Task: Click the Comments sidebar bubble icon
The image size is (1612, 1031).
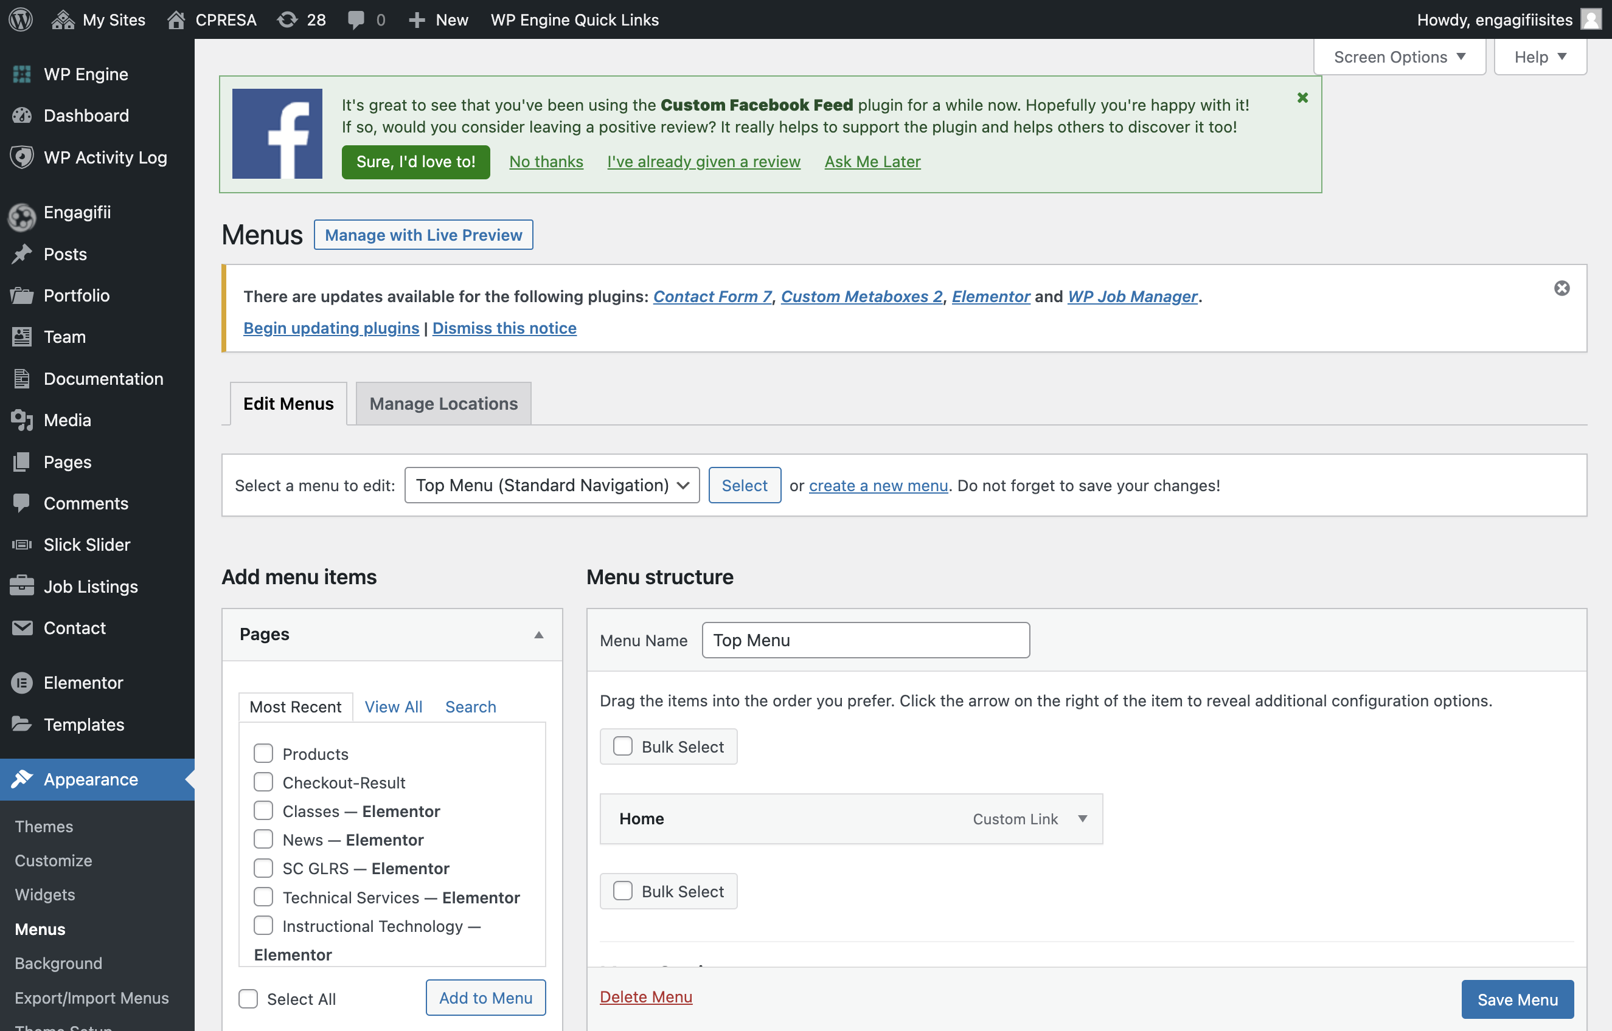Action: (21, 503)
